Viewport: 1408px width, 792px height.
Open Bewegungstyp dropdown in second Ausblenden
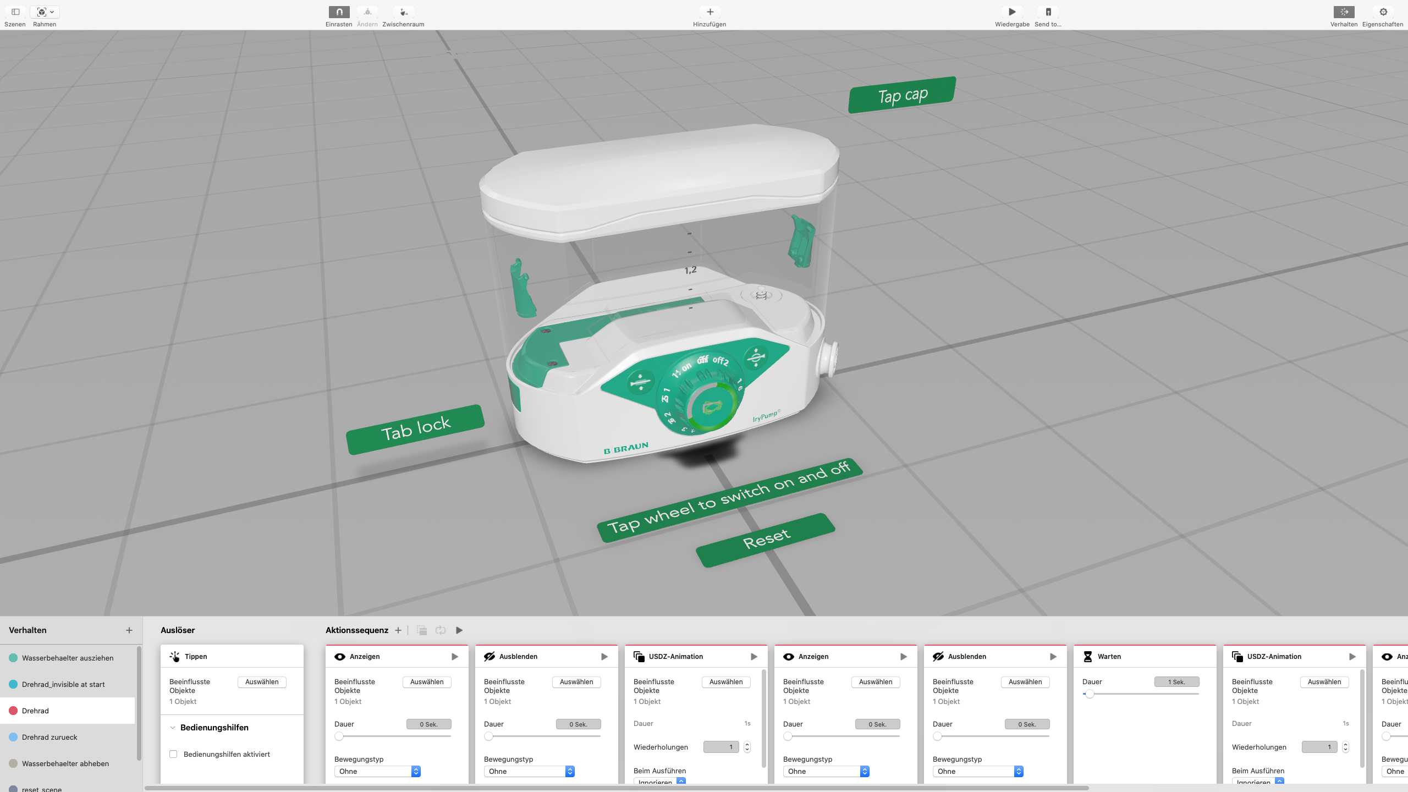click(978, 772)
